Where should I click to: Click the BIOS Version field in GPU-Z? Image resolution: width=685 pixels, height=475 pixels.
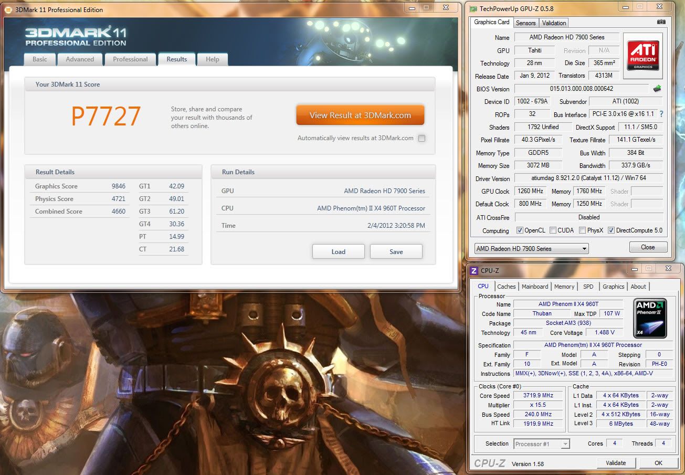click(581, 89)
